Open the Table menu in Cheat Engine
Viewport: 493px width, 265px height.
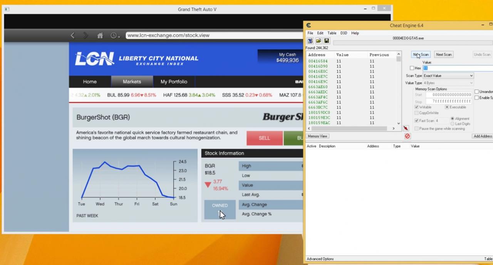pyautogui.click(x=332, y=33)
